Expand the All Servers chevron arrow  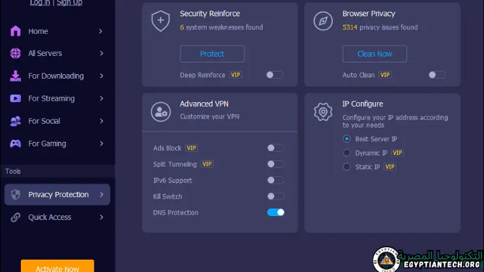click(x=102, y=53)
